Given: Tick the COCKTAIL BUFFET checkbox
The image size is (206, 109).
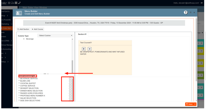Looking at the screenshot, I should (70, 83).
